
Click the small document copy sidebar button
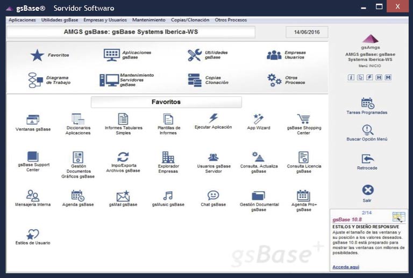pos(360,77)
